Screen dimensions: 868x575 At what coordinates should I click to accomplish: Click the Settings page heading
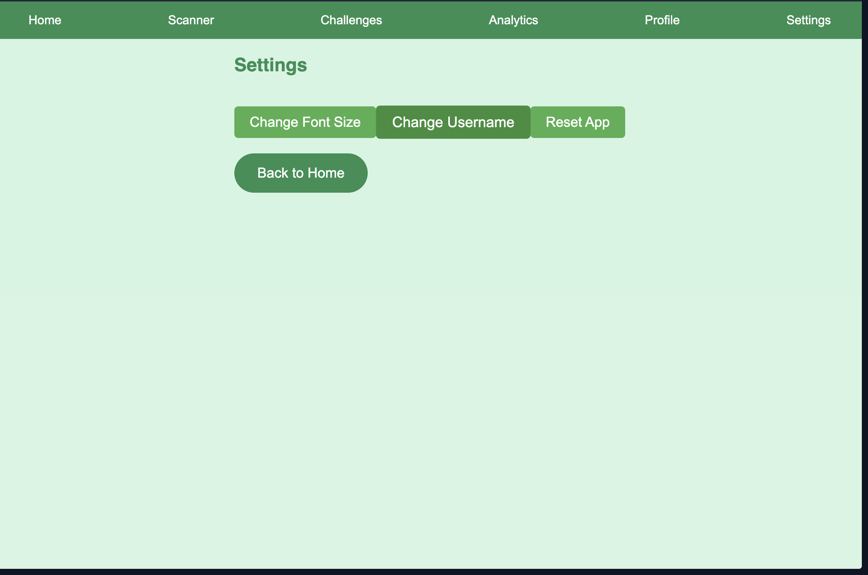pyautogui.click(x=271, y=65)
